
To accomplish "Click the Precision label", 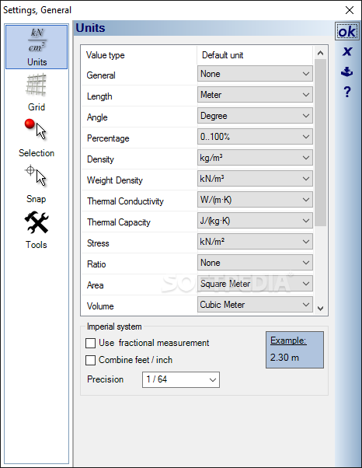I will point(106,379).
